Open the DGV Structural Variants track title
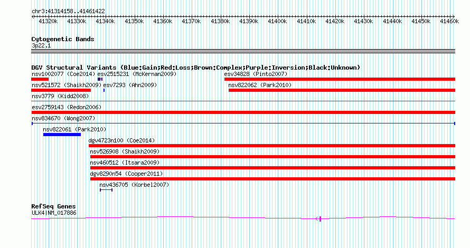The image size is (470, 248). click(196, 68)
